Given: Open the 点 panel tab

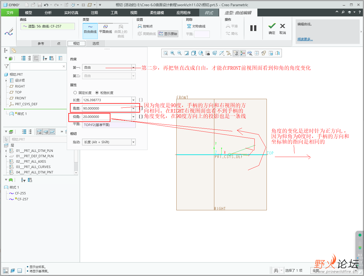Looking at the screenshot, I should tap(59, 43).
